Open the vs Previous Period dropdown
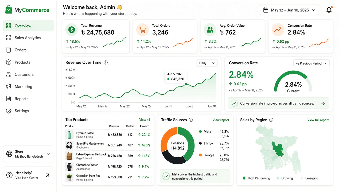Screen dimensions: 341x192 coord(311,63)
